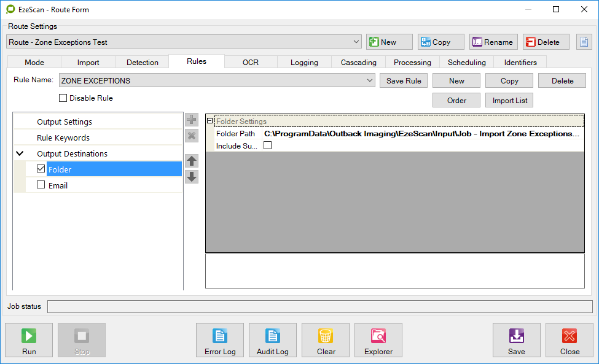Click the Save Rule button
Screen dimensions: 599x364
[404, 80]
